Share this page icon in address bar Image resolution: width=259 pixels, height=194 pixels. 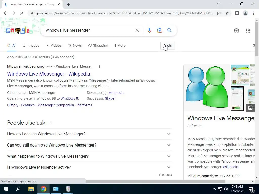point(219,13)
